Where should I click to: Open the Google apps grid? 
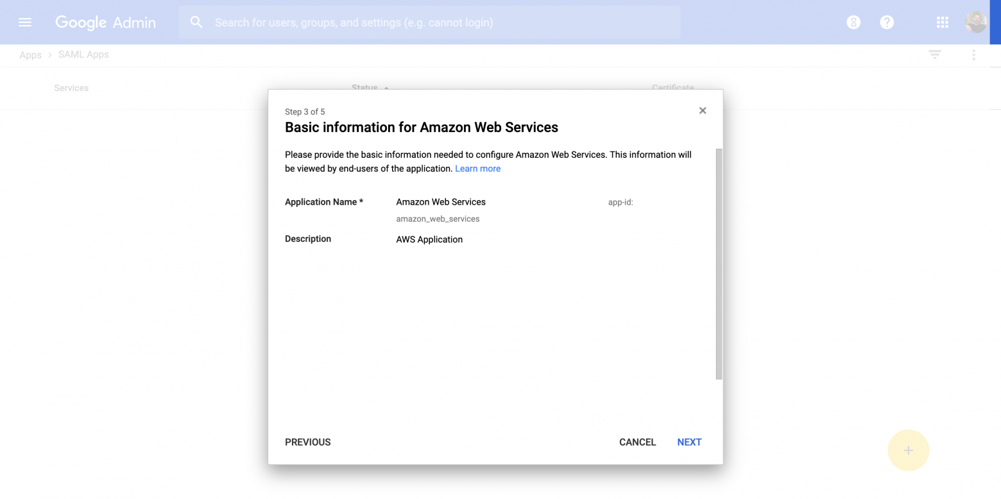tap(942, 22)
